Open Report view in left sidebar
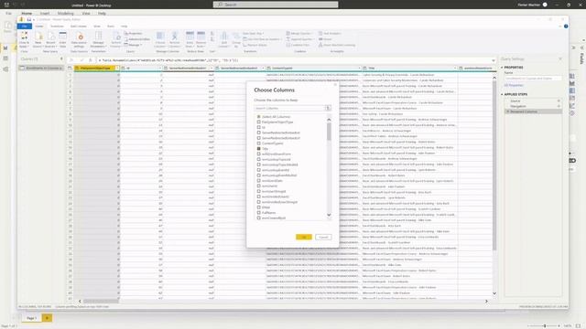The height and width of the screenshot is (329, 586). click(5, 48)
